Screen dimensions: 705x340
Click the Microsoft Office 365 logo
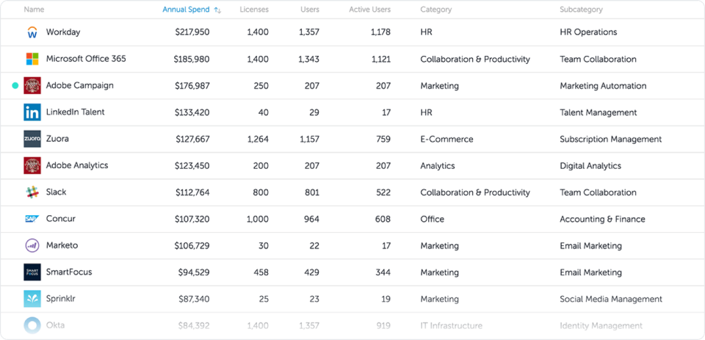tap(32, 59)
